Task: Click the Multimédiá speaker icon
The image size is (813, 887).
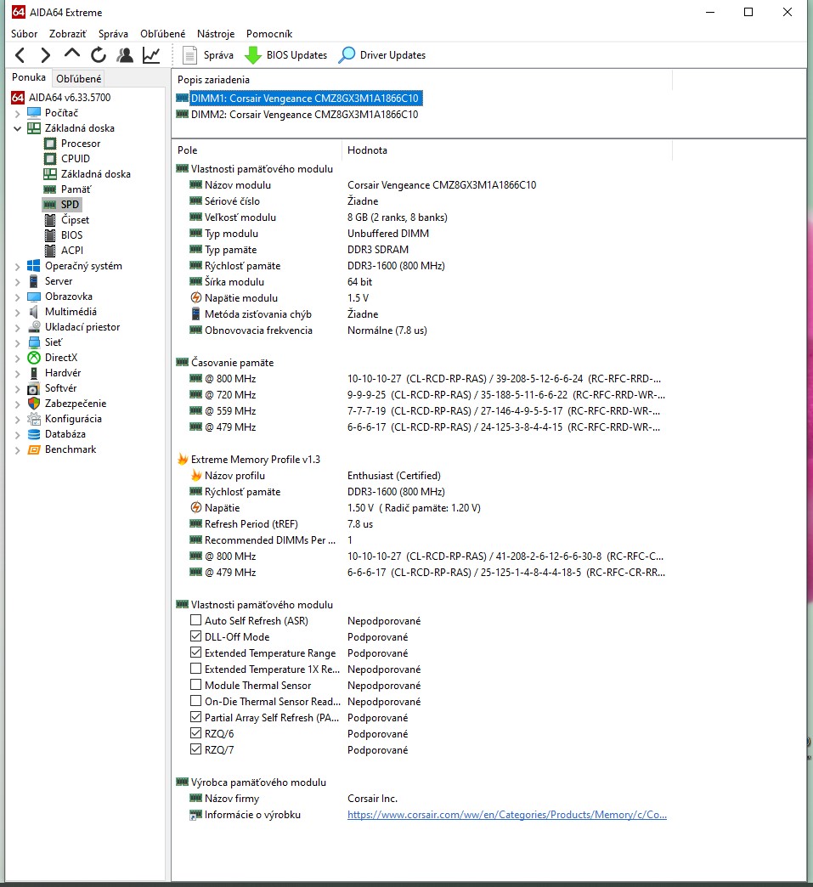Action: pyautogui.click(x=34, y=312)
